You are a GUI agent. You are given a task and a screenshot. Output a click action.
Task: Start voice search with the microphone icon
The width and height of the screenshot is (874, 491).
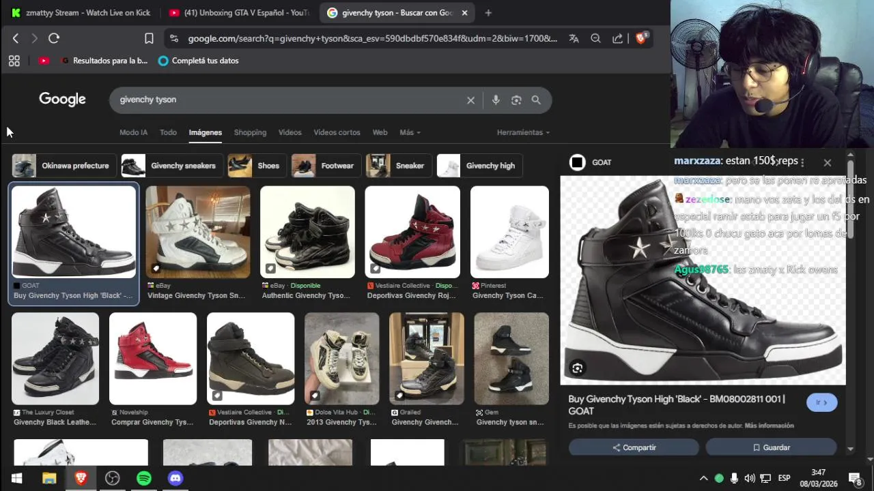click(x=496, y=100)
